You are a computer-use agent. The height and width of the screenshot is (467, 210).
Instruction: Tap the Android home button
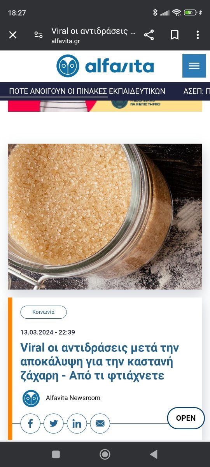click(105, 454)
